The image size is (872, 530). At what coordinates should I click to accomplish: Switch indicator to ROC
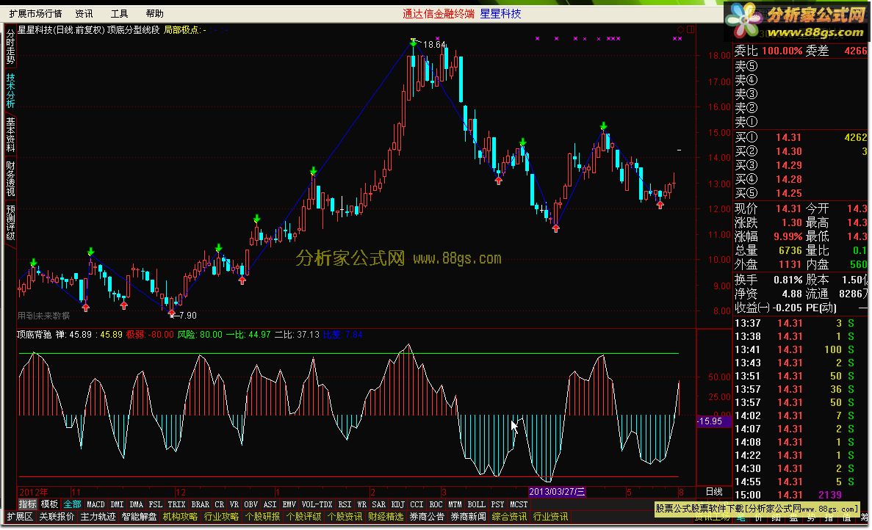coord(436,504)
